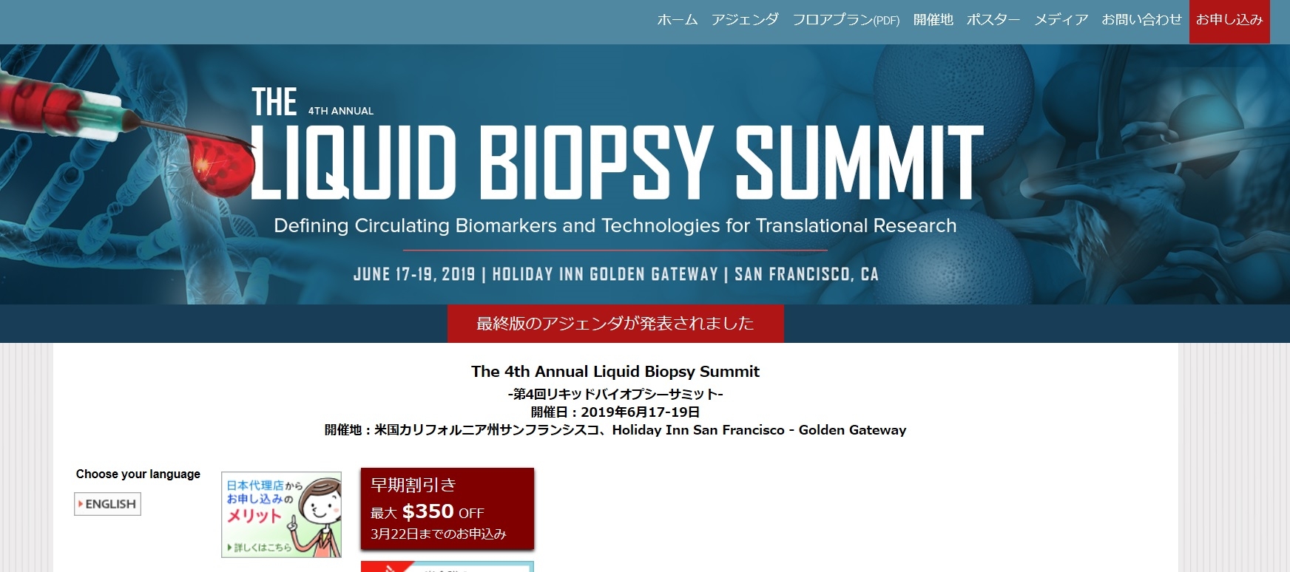Image resolution: width=1290 pixels, height=572 pixels.
Task: Click the 開催地 Holiday Inn San Francisco line
Action: pos(615,430)
